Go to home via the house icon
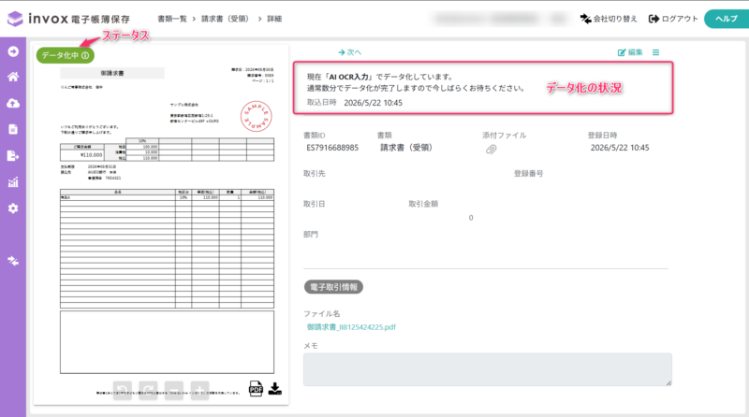 13,77
